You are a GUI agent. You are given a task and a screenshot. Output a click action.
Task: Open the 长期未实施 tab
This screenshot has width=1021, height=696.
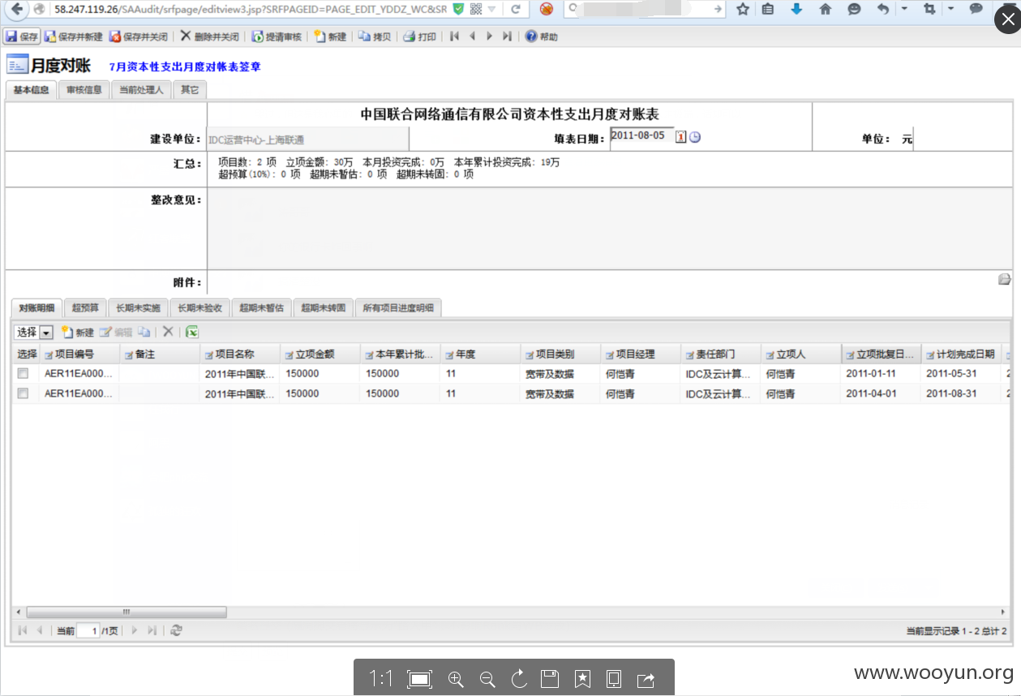(x=139, y=308)
